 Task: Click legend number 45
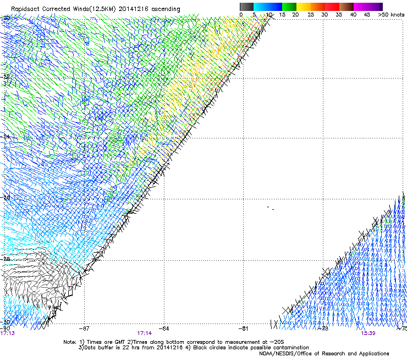[x=367, y=15]
